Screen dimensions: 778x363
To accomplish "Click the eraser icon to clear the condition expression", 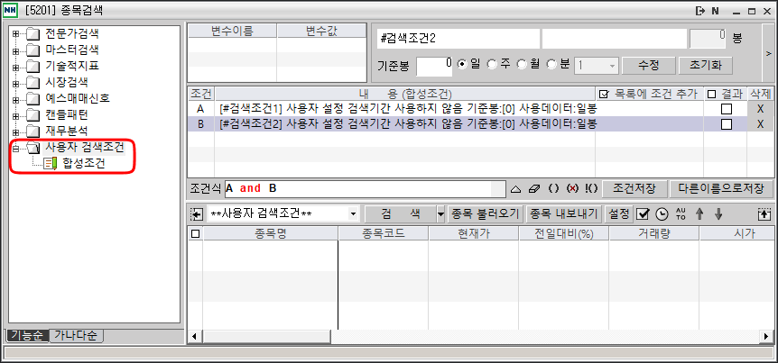I will [x=534, y=188].
